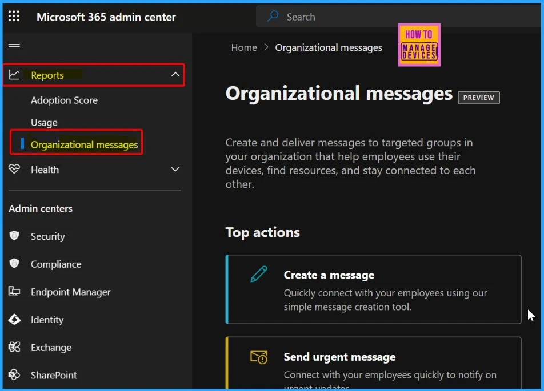Screen dimensions: 544x391
Task: Click the Health heart icon
Action: 14,169
